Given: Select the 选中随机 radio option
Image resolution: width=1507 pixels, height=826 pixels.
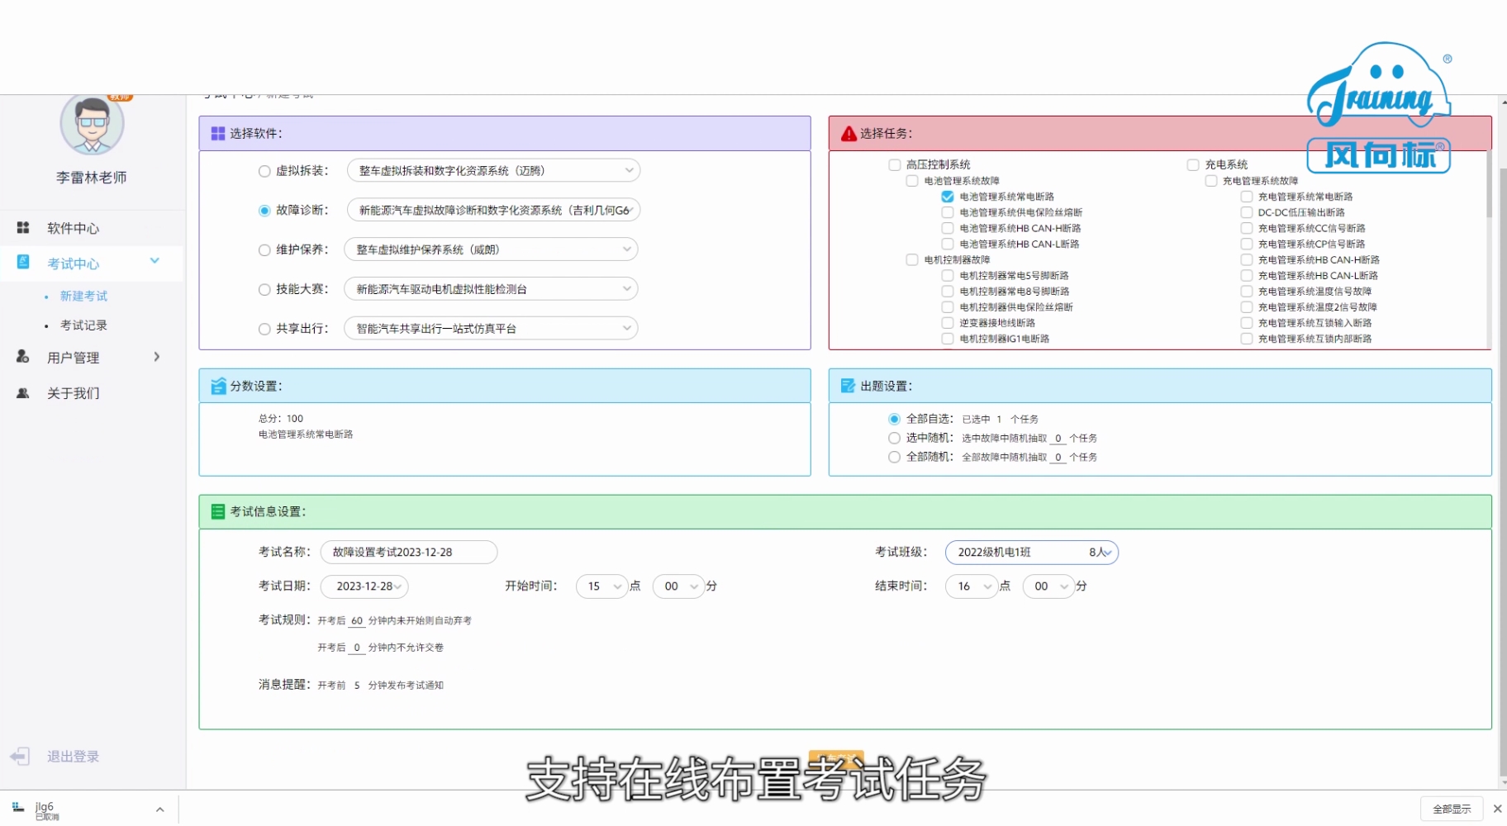Looking at the screenshot, I should (x=894, y=438).
